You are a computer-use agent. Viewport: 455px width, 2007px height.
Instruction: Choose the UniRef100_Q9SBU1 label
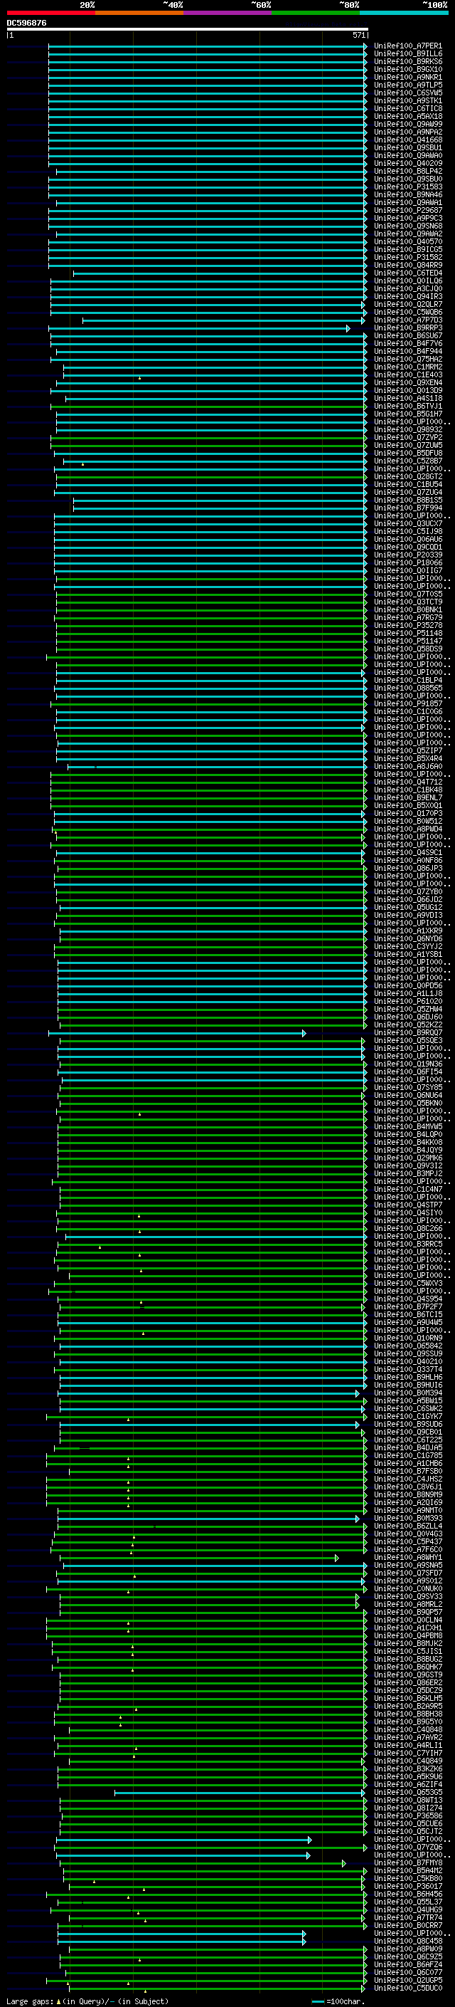point(408,147)
